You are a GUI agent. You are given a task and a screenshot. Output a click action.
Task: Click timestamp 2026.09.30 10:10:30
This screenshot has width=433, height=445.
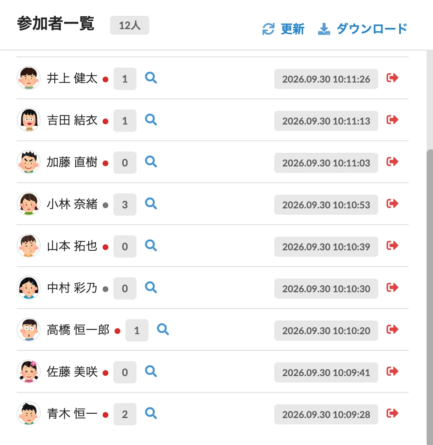326,289
